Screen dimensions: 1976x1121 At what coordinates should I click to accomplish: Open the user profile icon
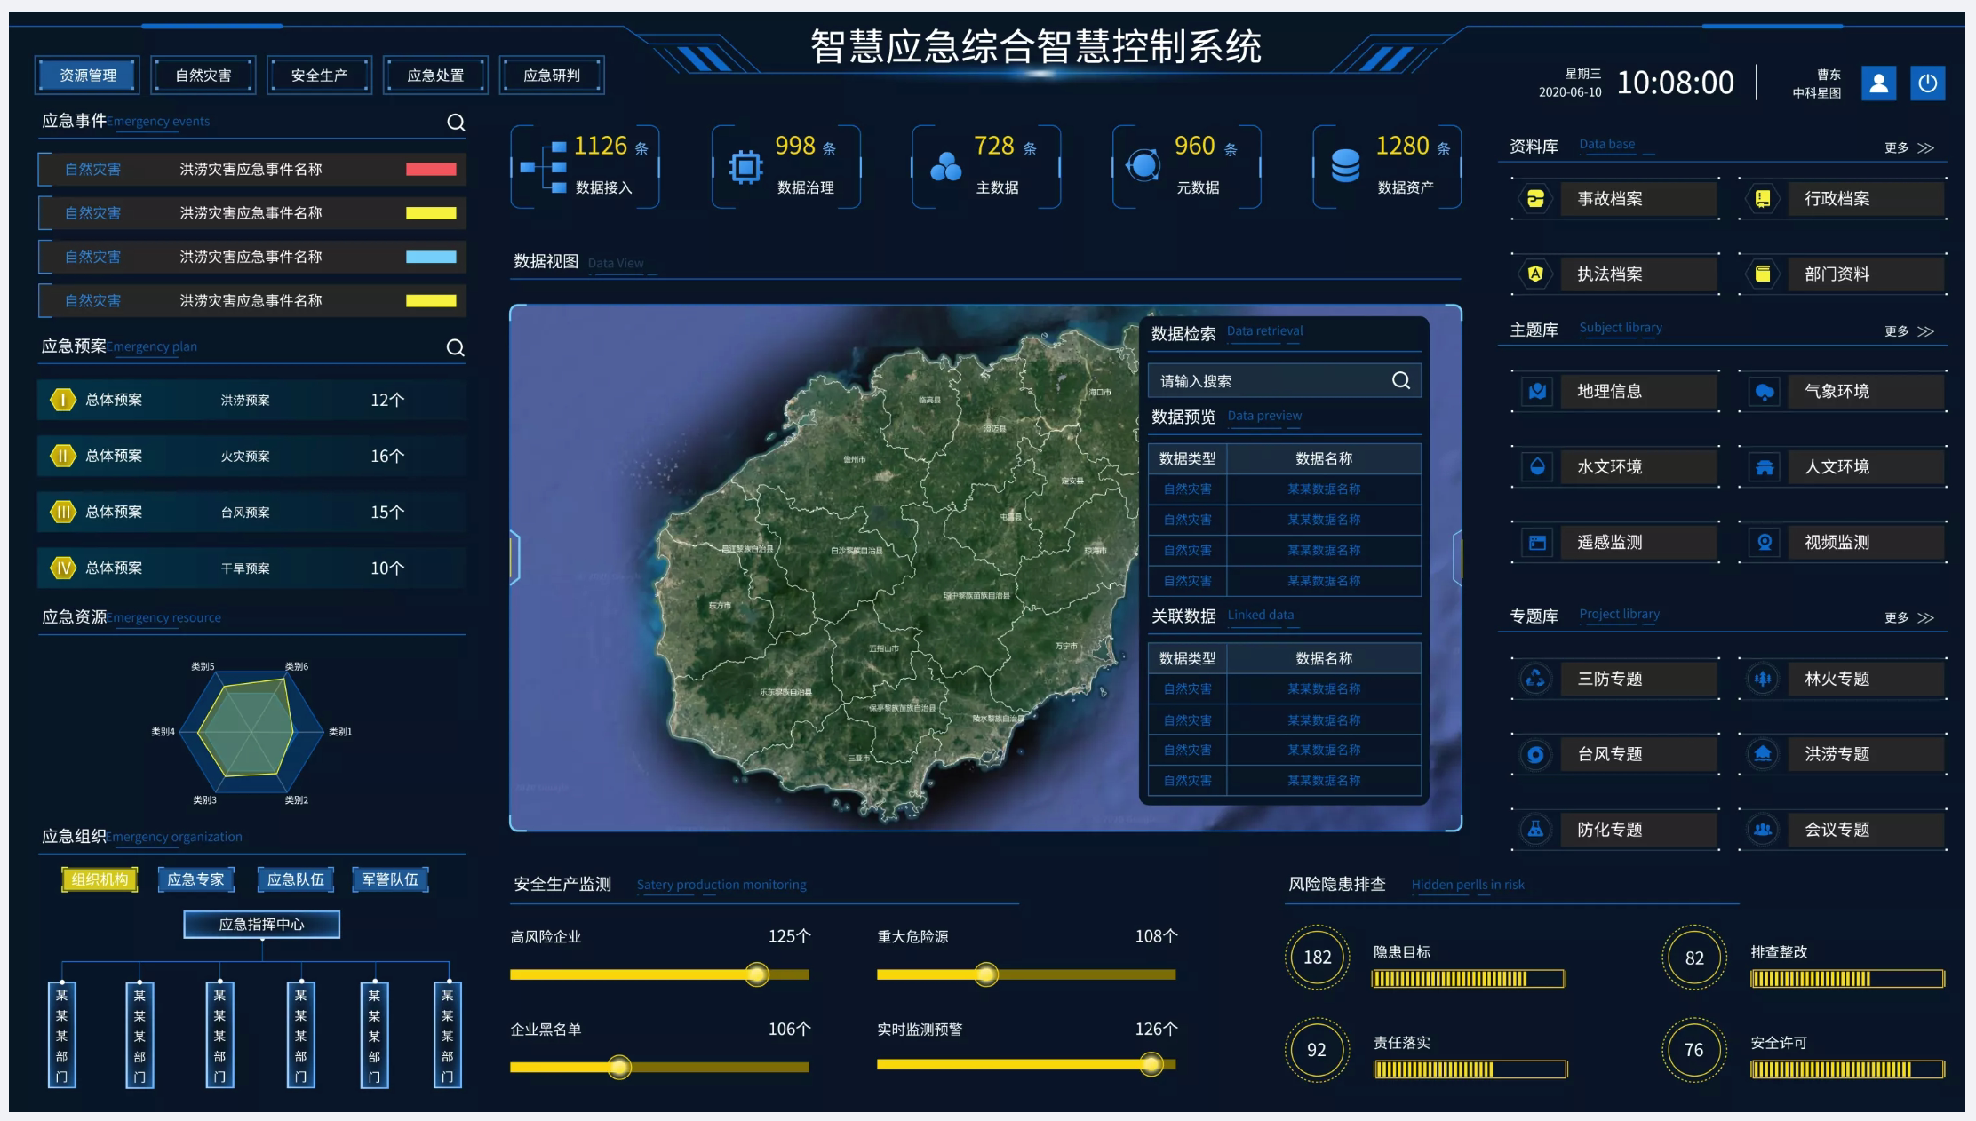click(x=1878, y=83)
